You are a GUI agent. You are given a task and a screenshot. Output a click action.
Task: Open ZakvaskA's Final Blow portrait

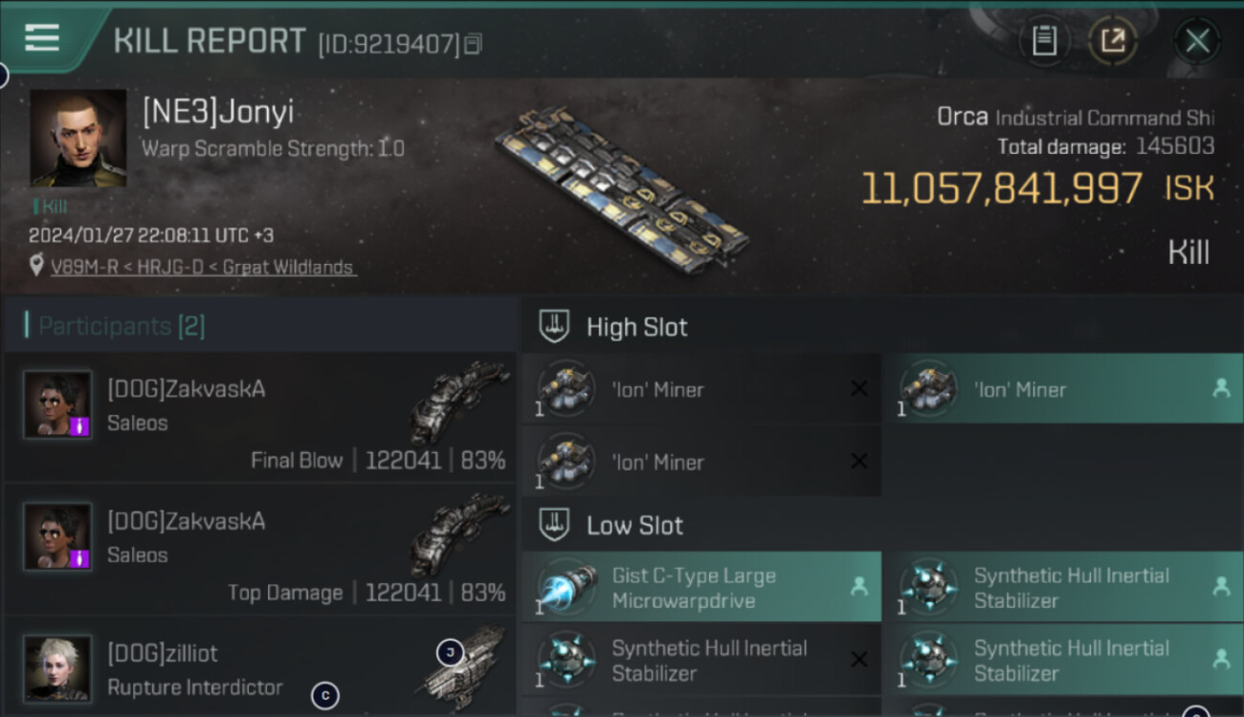57,404
